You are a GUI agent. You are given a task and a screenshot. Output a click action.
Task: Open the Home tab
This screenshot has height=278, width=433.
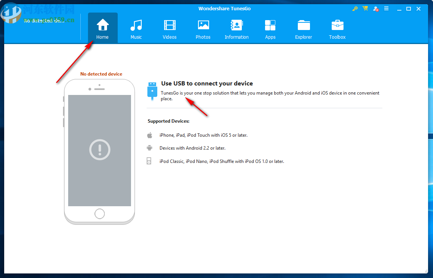click(x=102, y=28)
